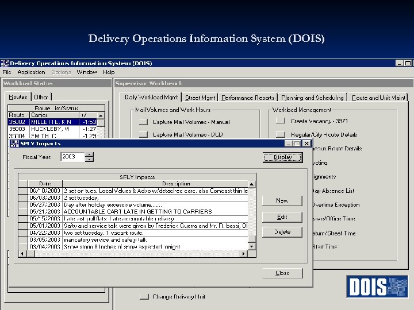Click the Capture Mail Volumes - Manual button

(143, 122)
